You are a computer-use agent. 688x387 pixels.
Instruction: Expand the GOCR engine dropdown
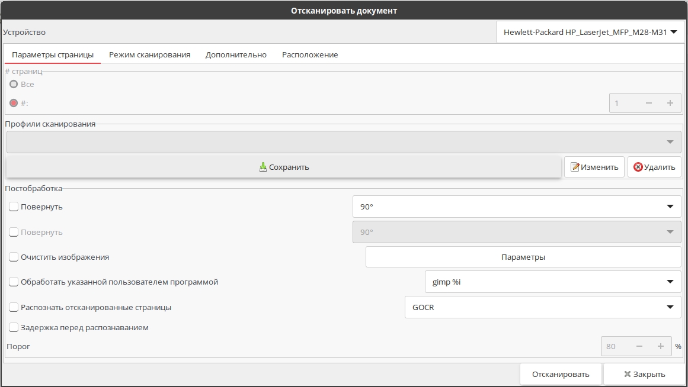click(542, 308)
